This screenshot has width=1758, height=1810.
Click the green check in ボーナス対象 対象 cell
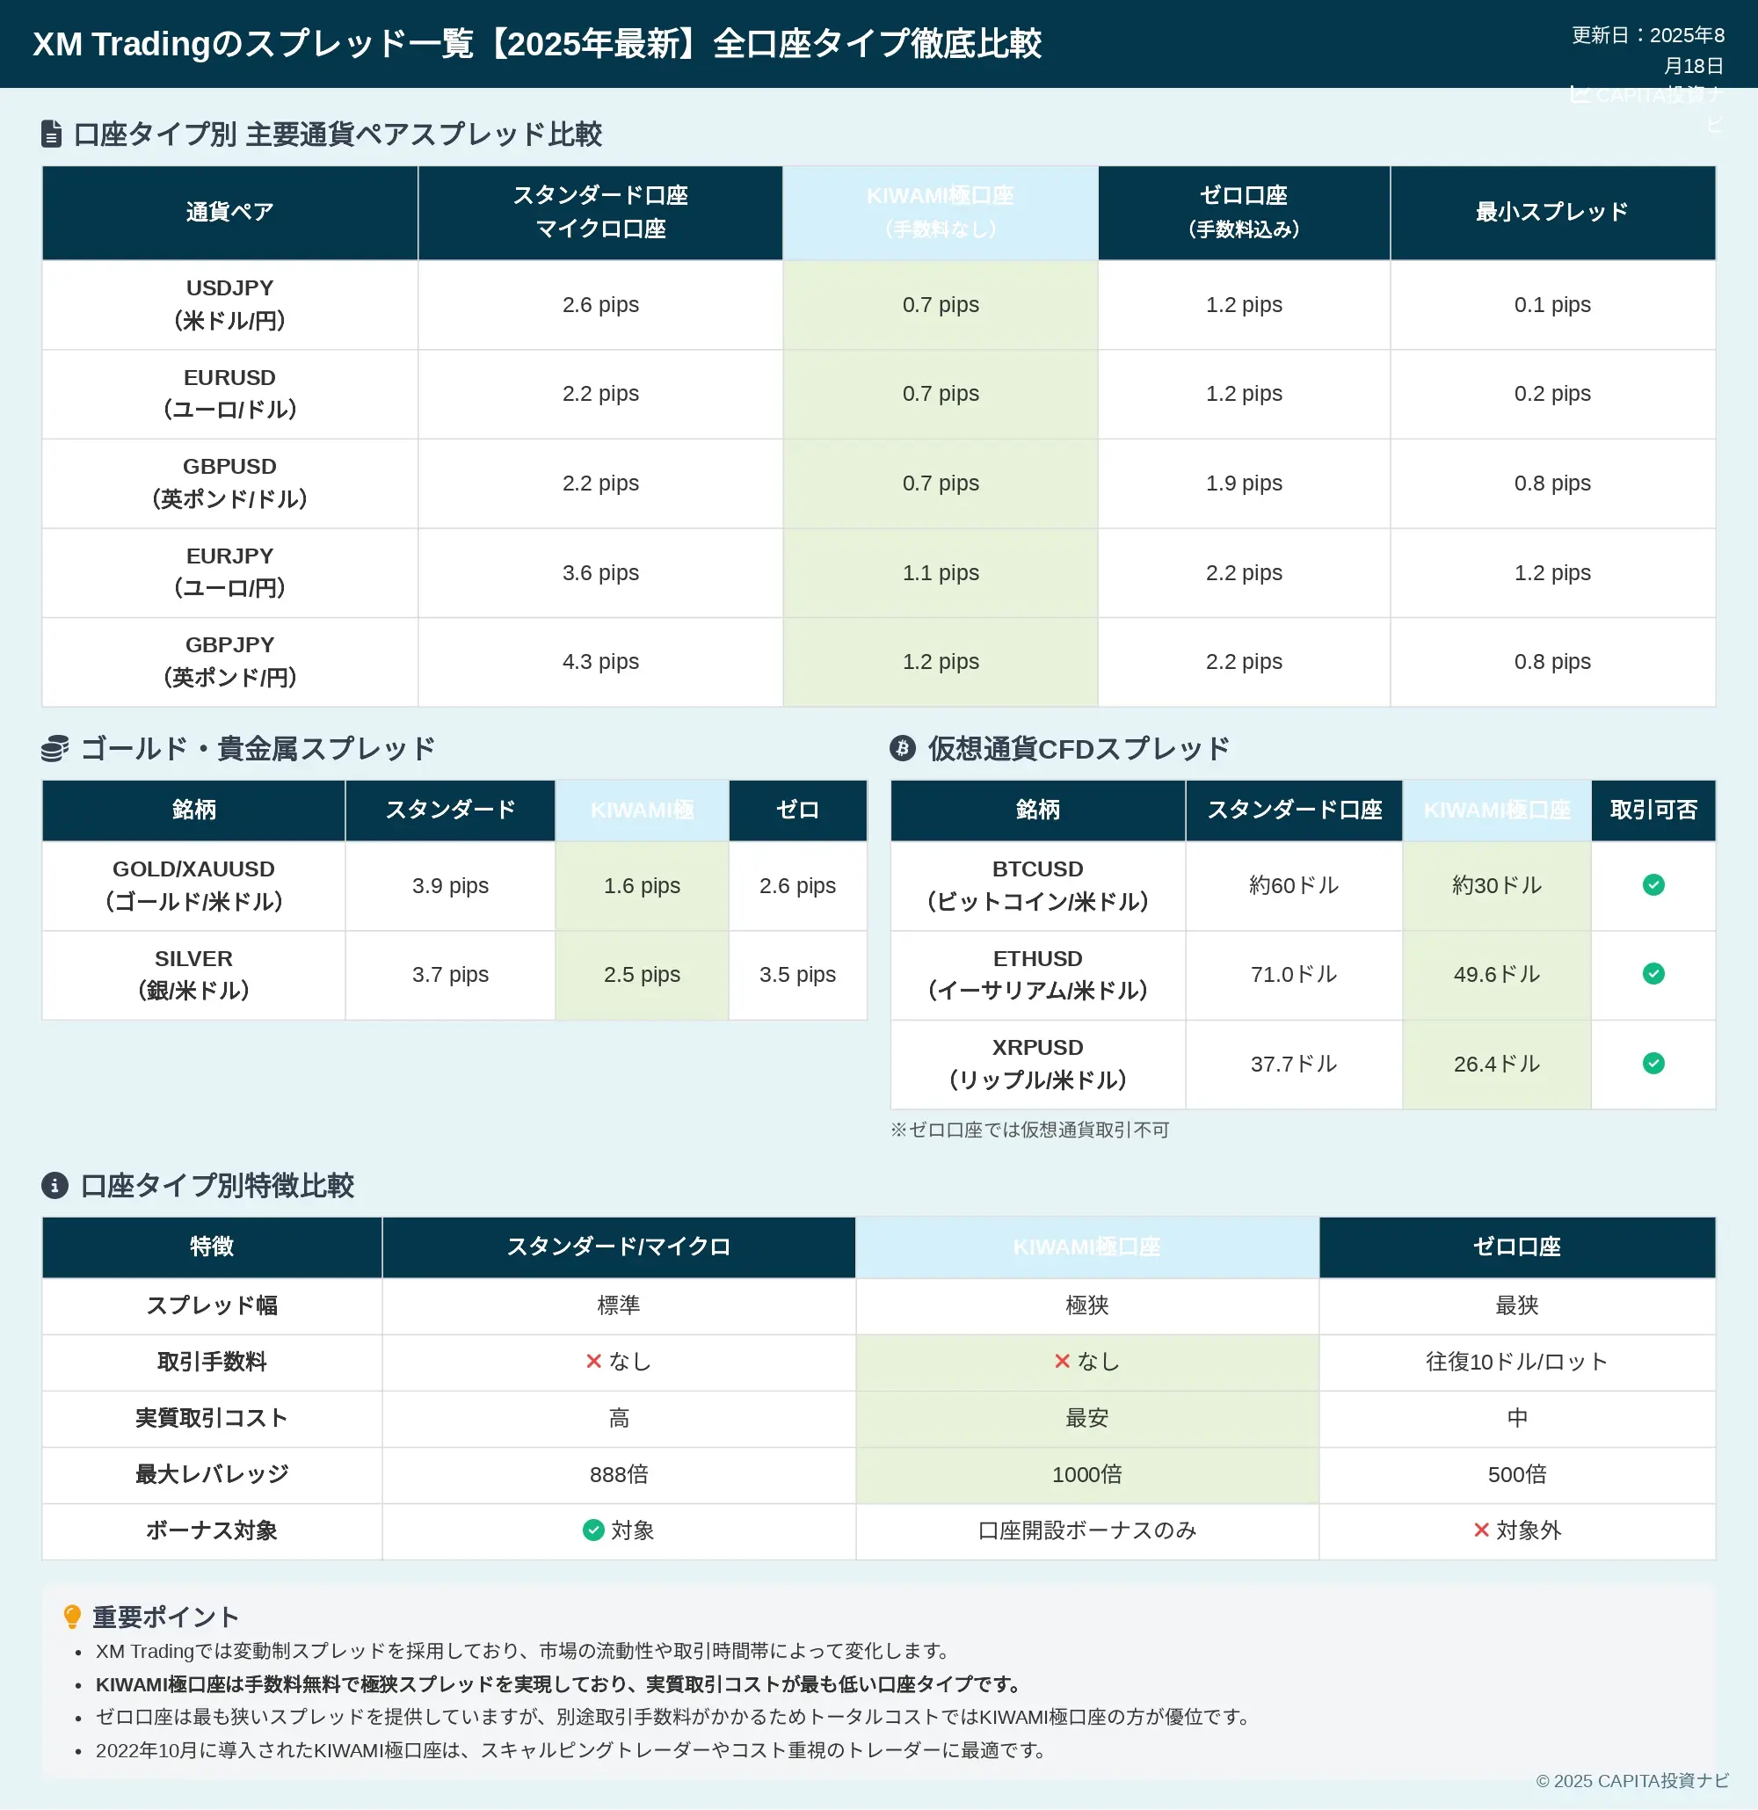[x=593, y=1530]
